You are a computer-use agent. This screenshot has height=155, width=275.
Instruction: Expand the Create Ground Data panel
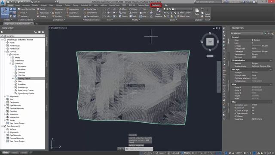[26, 20]
